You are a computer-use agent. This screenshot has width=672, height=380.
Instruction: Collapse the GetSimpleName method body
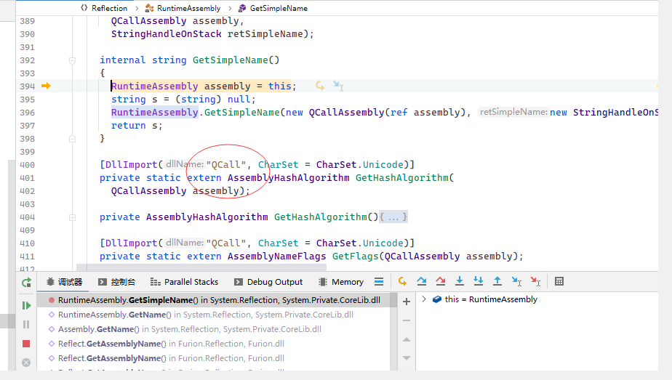tap(72, 60)
